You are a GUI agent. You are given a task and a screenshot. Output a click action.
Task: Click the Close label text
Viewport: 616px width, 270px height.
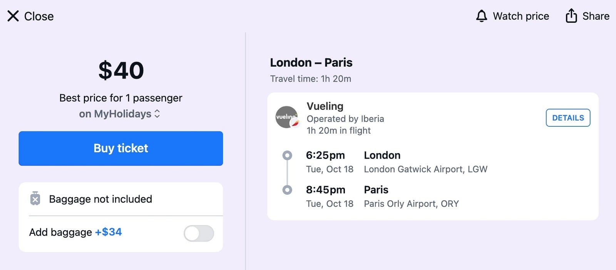click(39, 16)
